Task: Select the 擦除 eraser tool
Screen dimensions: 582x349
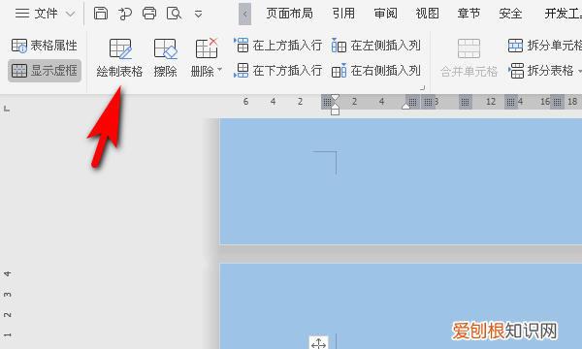Action: [166, 58]
